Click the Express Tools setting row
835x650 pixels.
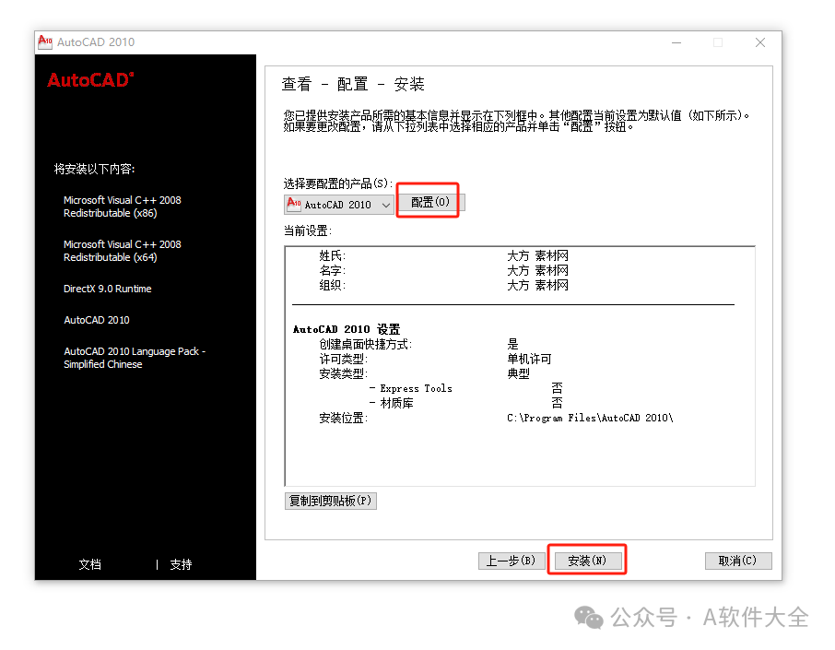(466, 388)
